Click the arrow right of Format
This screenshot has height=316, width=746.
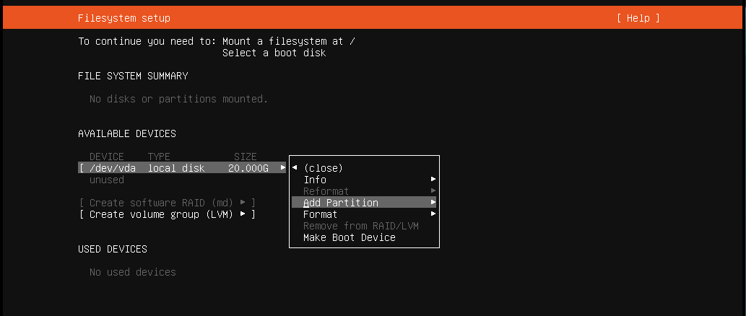433,214
